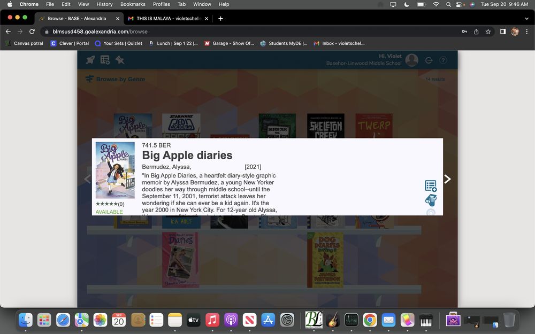This screenshot has width=535, height=334.
Task: Show next book with right arrow
Action: tap(448, 179)
